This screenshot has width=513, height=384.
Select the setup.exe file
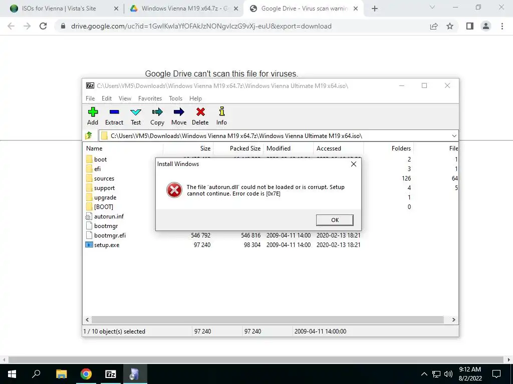(107, 244)
